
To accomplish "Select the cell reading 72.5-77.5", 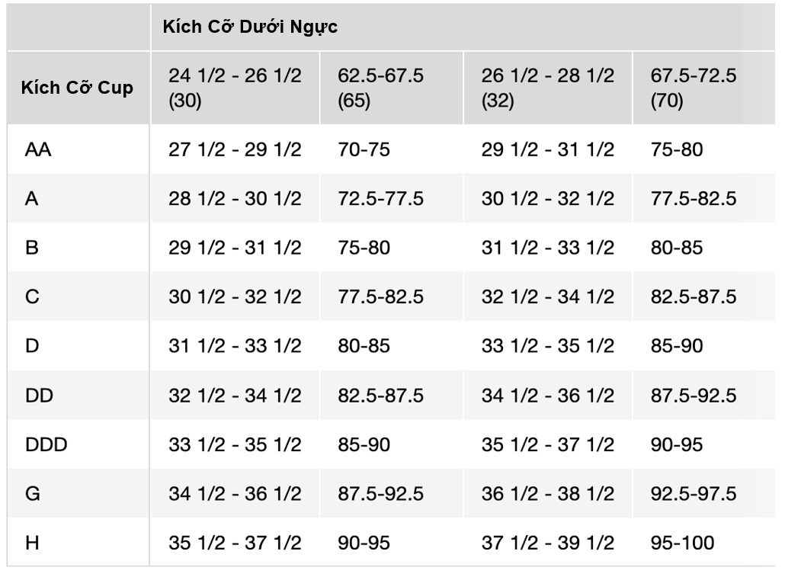I will pos(381,199).
